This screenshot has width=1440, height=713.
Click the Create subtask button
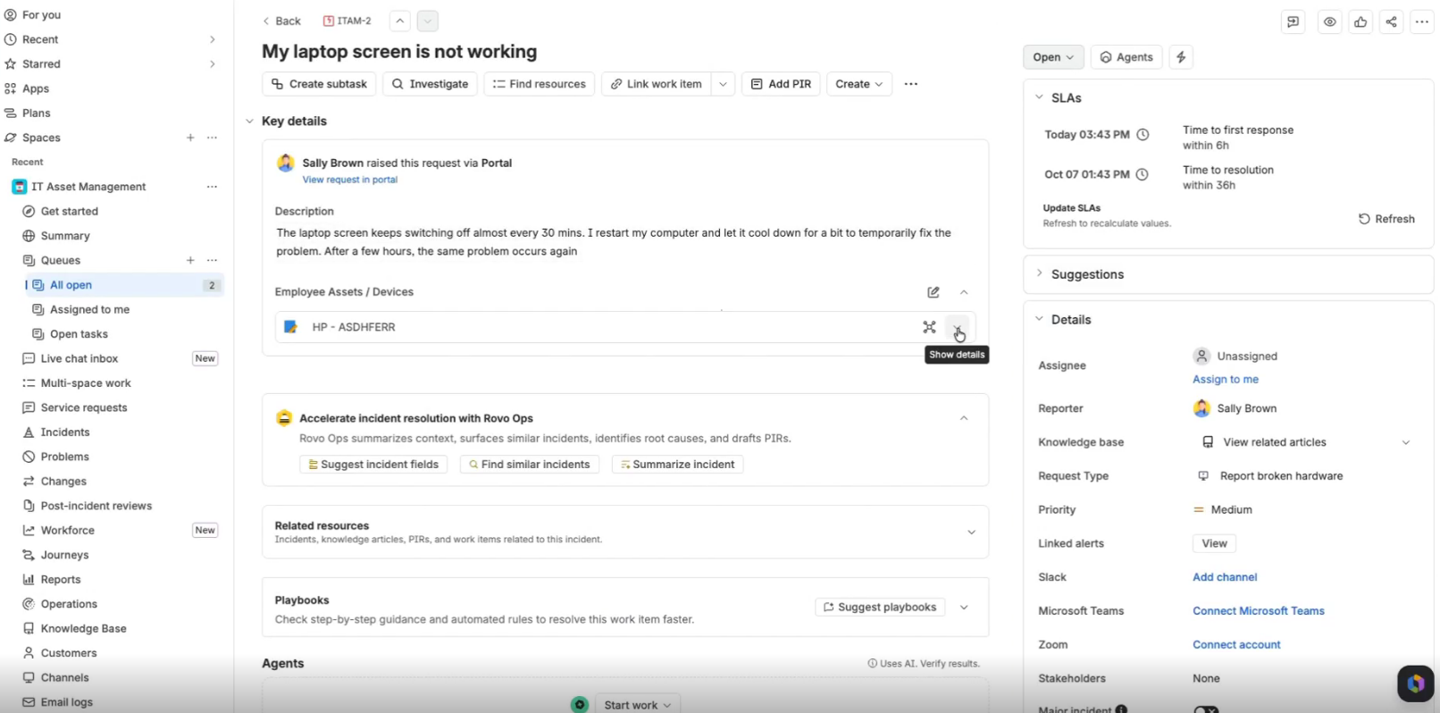click(319, 84)
